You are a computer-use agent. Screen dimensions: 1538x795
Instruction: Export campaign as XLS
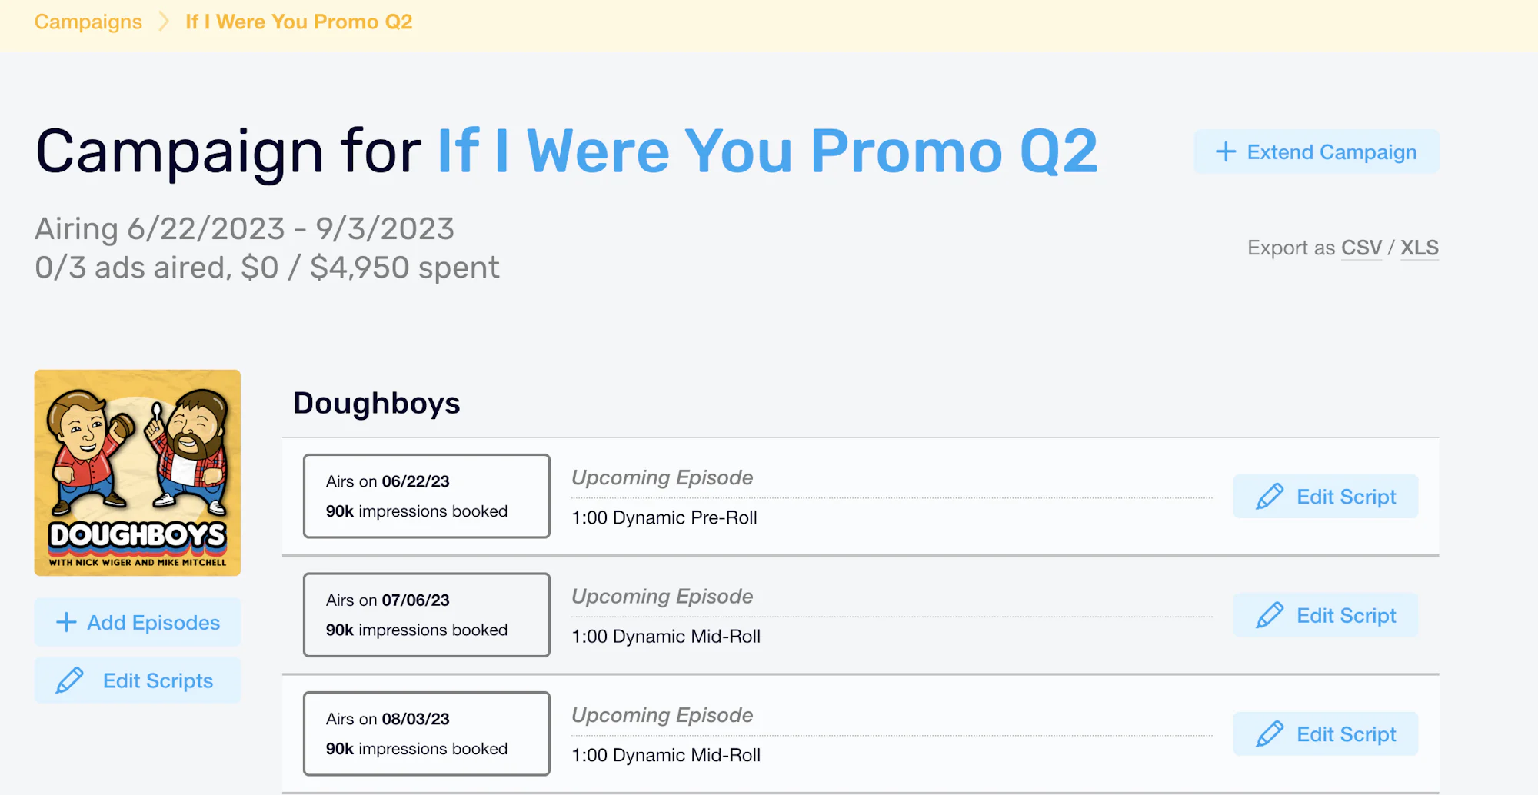point(1419,248)
